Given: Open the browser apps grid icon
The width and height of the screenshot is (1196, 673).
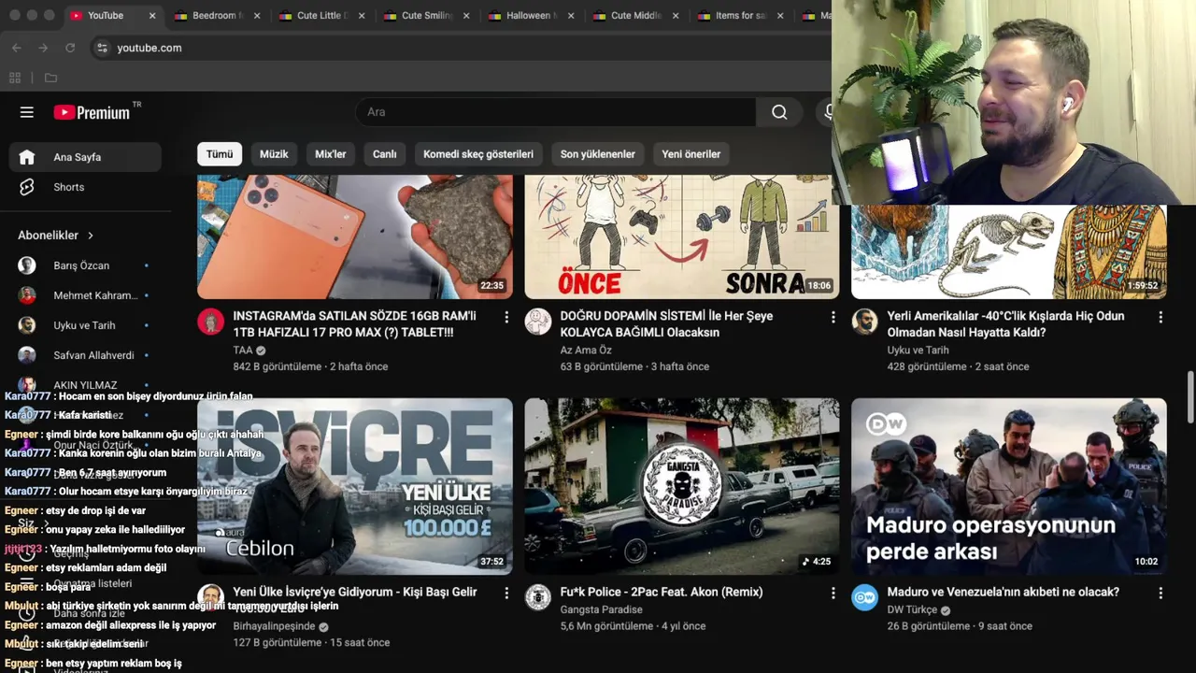Looking at the screenshot, I should point(15,78).
